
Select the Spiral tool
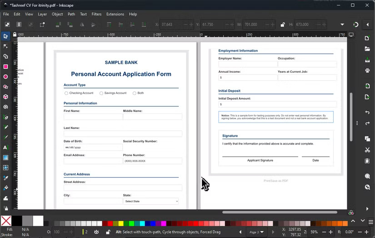(5, 107)
